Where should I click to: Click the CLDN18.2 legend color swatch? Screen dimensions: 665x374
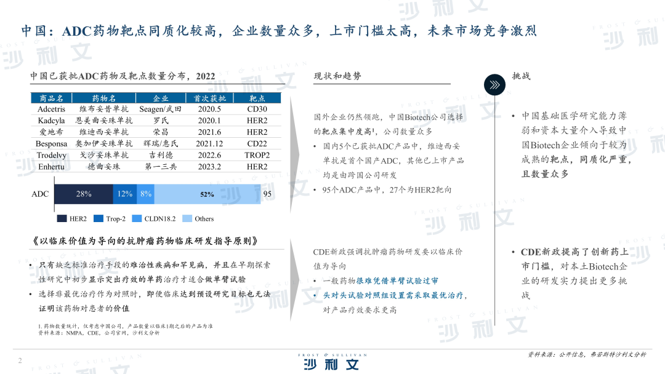pos(137,218)
